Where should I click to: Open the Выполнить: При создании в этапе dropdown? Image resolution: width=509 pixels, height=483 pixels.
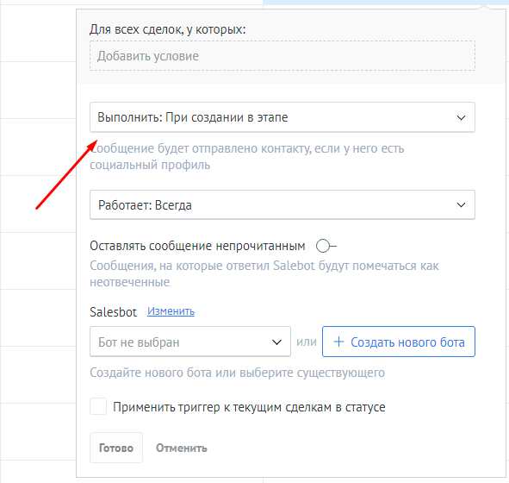point(282,117)
